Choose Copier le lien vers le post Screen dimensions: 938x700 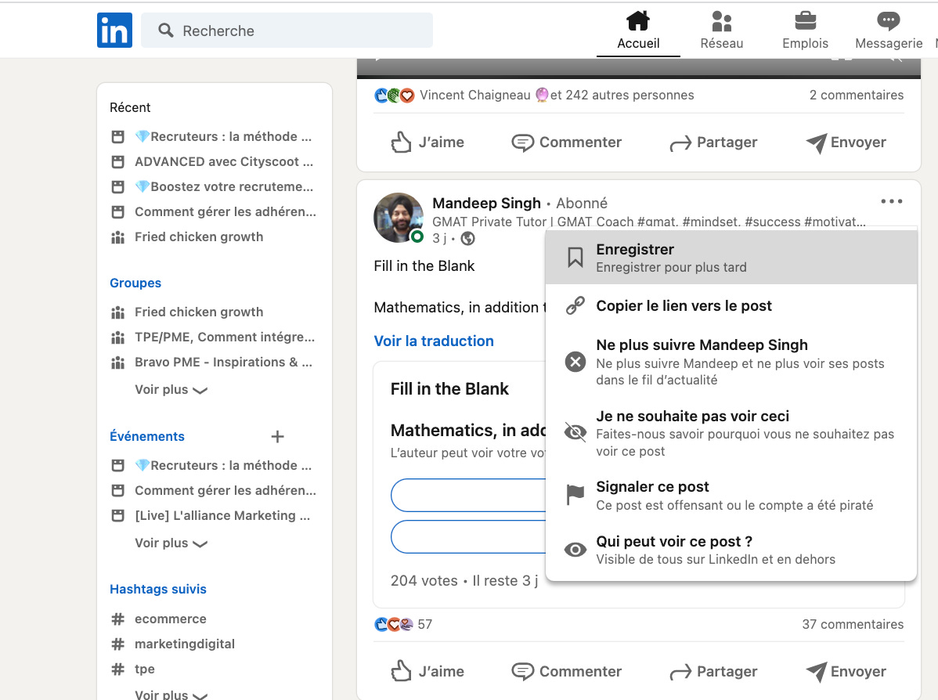(x=731, y=305)
